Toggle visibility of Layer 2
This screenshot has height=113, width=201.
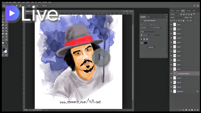(171, 69)
